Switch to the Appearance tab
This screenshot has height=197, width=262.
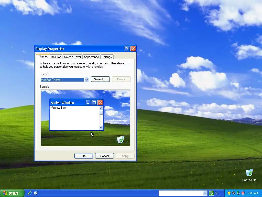point(91,57)
